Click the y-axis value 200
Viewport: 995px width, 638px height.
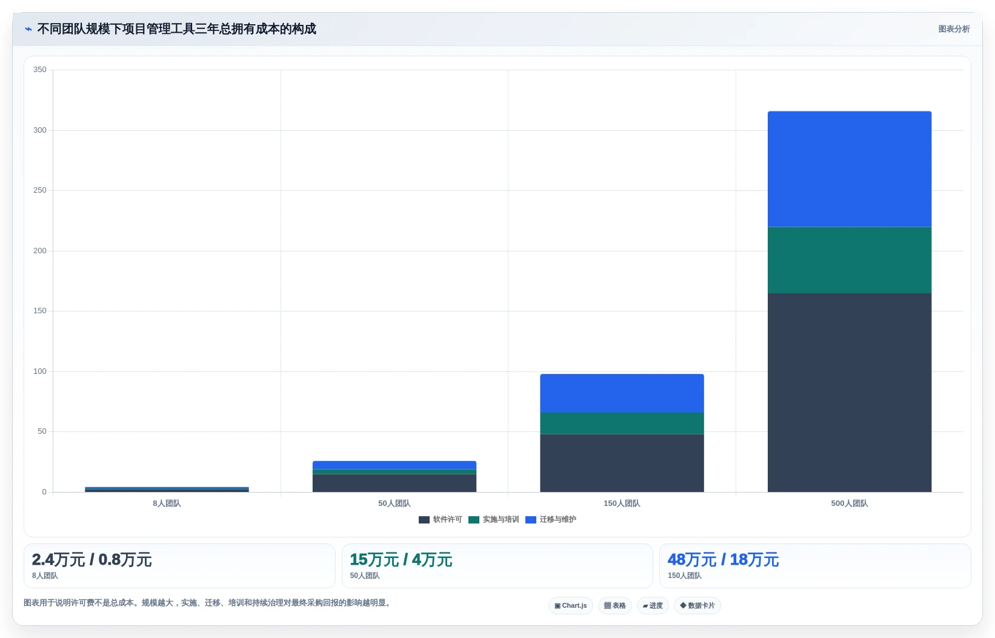pos(40,251)
